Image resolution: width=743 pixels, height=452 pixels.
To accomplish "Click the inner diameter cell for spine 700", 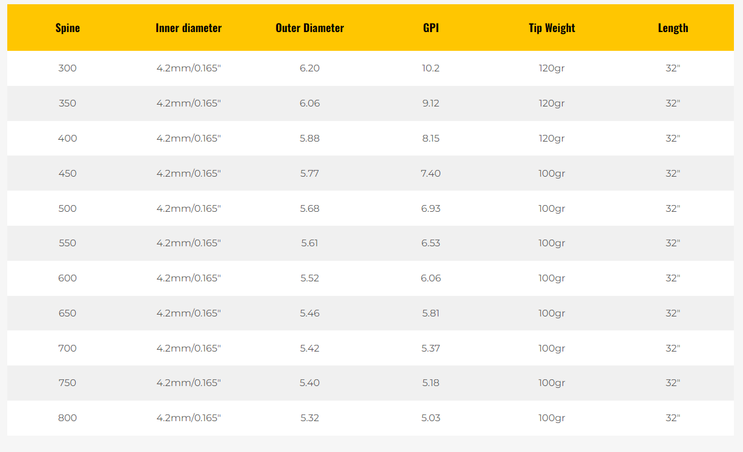I will (188, 349).
